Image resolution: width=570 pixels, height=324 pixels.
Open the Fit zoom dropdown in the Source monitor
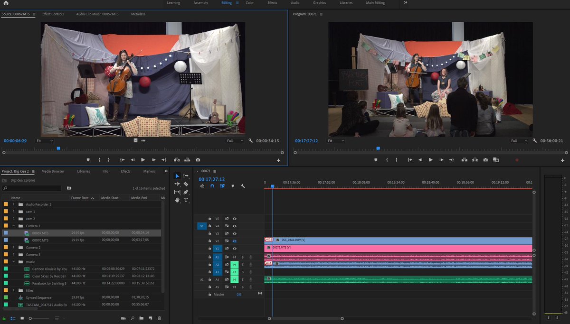point(45,140)
